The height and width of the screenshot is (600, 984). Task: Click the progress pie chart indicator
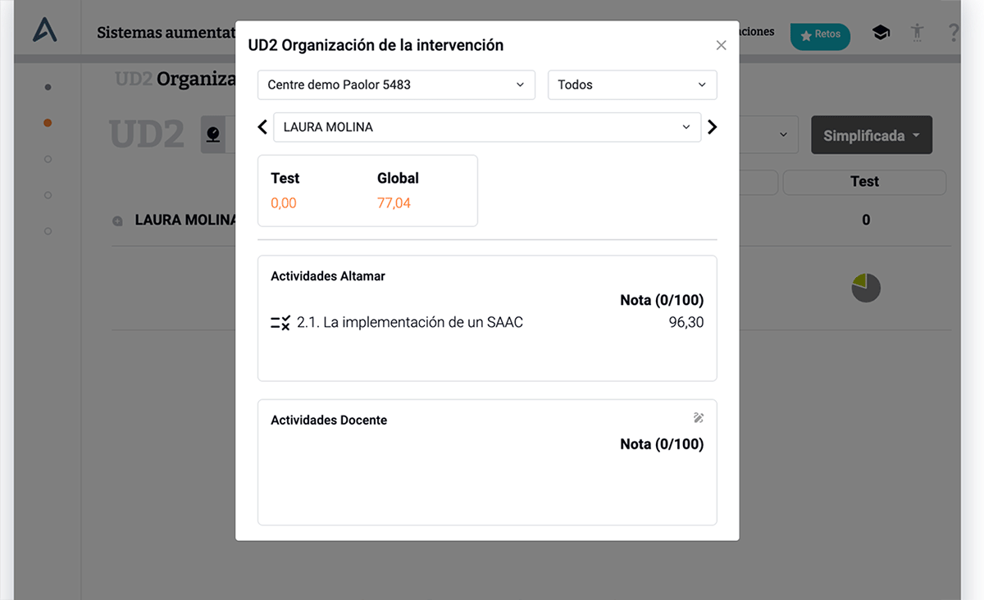(866, 288)
